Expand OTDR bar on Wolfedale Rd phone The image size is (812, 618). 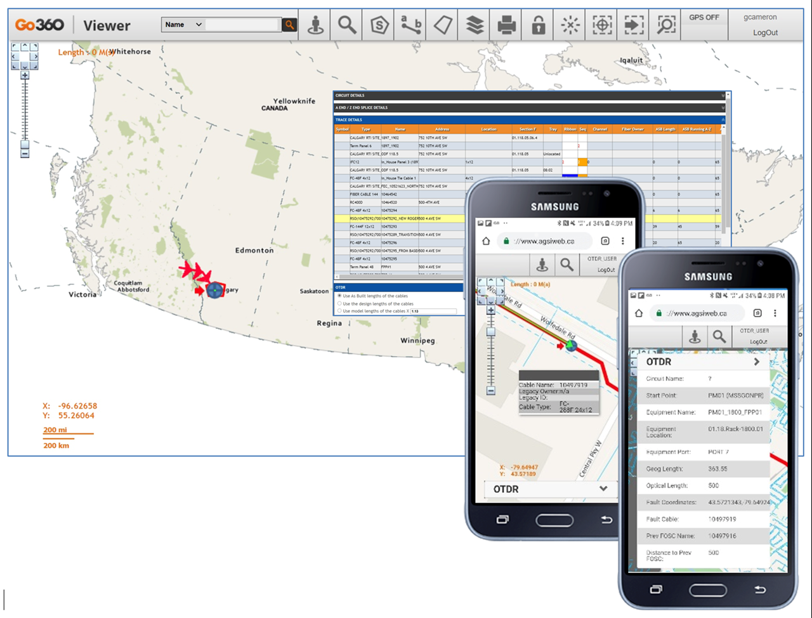[x=603, y=489]
